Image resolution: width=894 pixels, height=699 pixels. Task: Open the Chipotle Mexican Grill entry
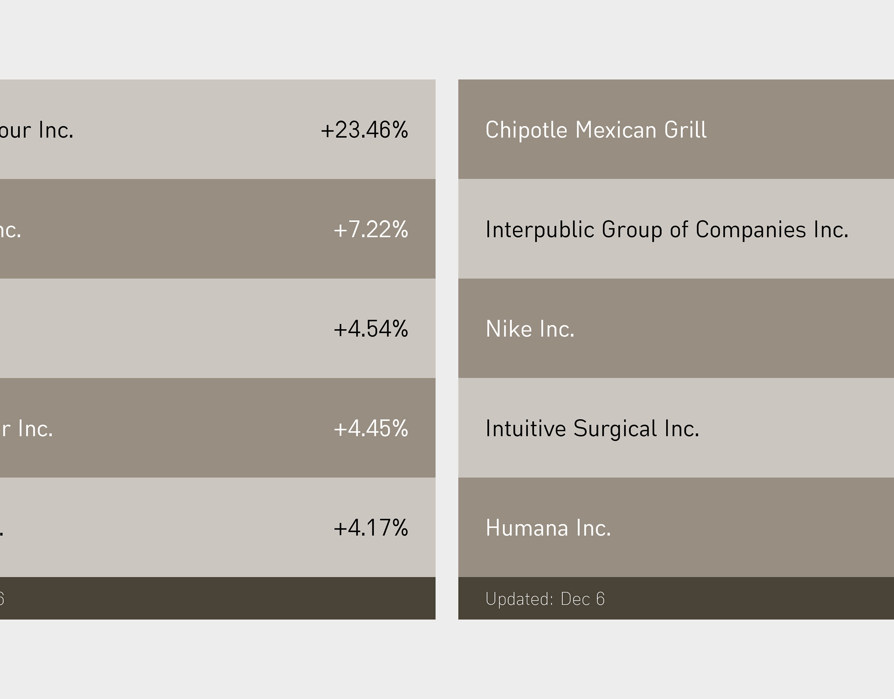[x=596, y=130]
